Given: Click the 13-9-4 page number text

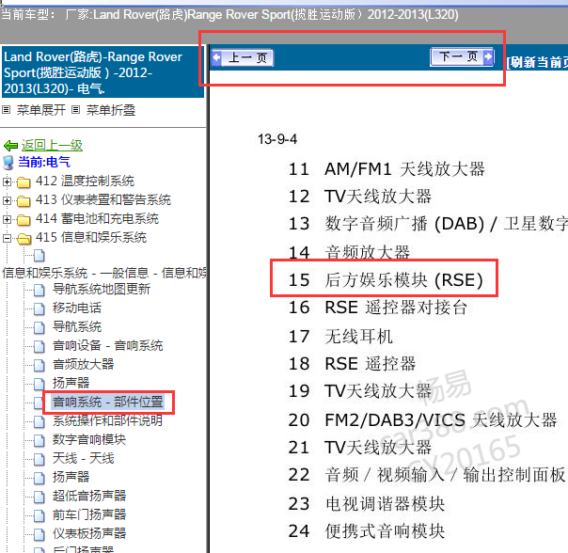Looking at the screenshot, I should click(x=277, y=139).
